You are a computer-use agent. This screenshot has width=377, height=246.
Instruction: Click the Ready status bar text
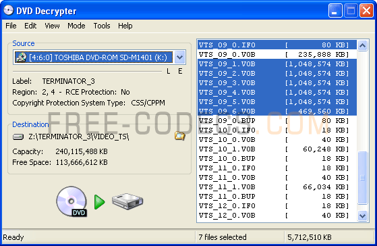pos(13,237)
